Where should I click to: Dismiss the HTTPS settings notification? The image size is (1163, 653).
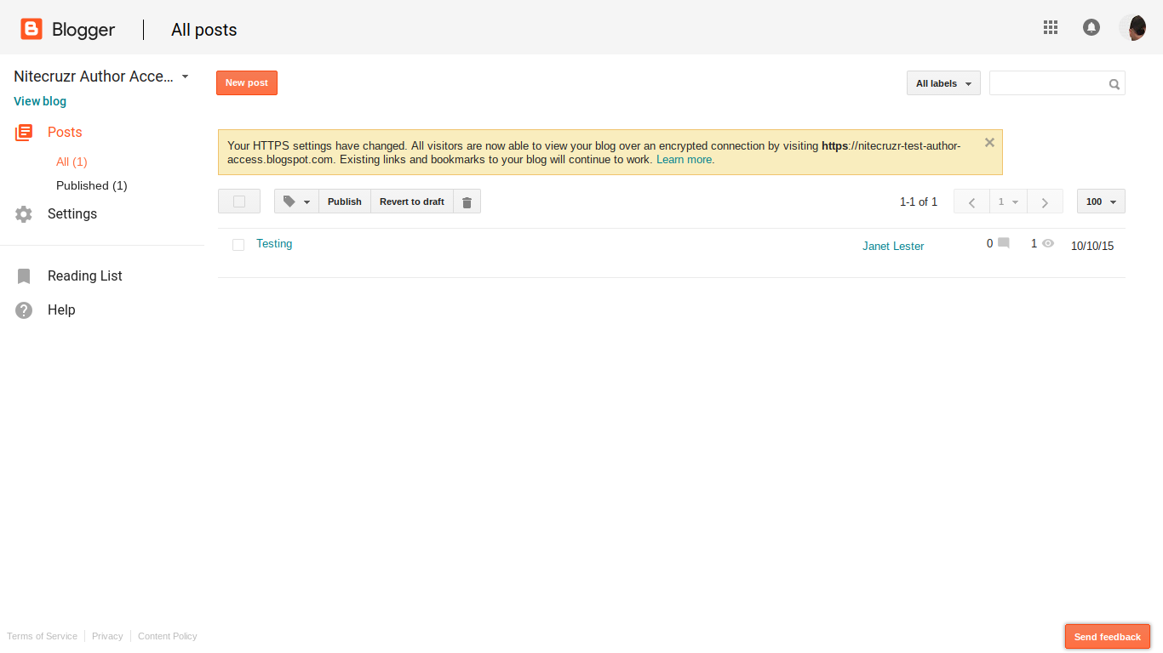[x=989, y=142]
